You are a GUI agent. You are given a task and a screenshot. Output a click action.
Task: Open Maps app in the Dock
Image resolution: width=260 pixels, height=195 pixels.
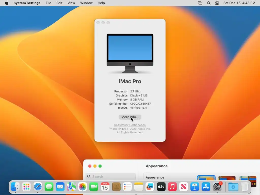click(71, 187)
